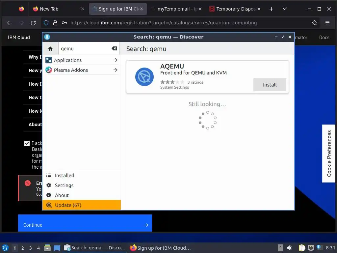Switch to the New Tab browser tab

point(58,9)
